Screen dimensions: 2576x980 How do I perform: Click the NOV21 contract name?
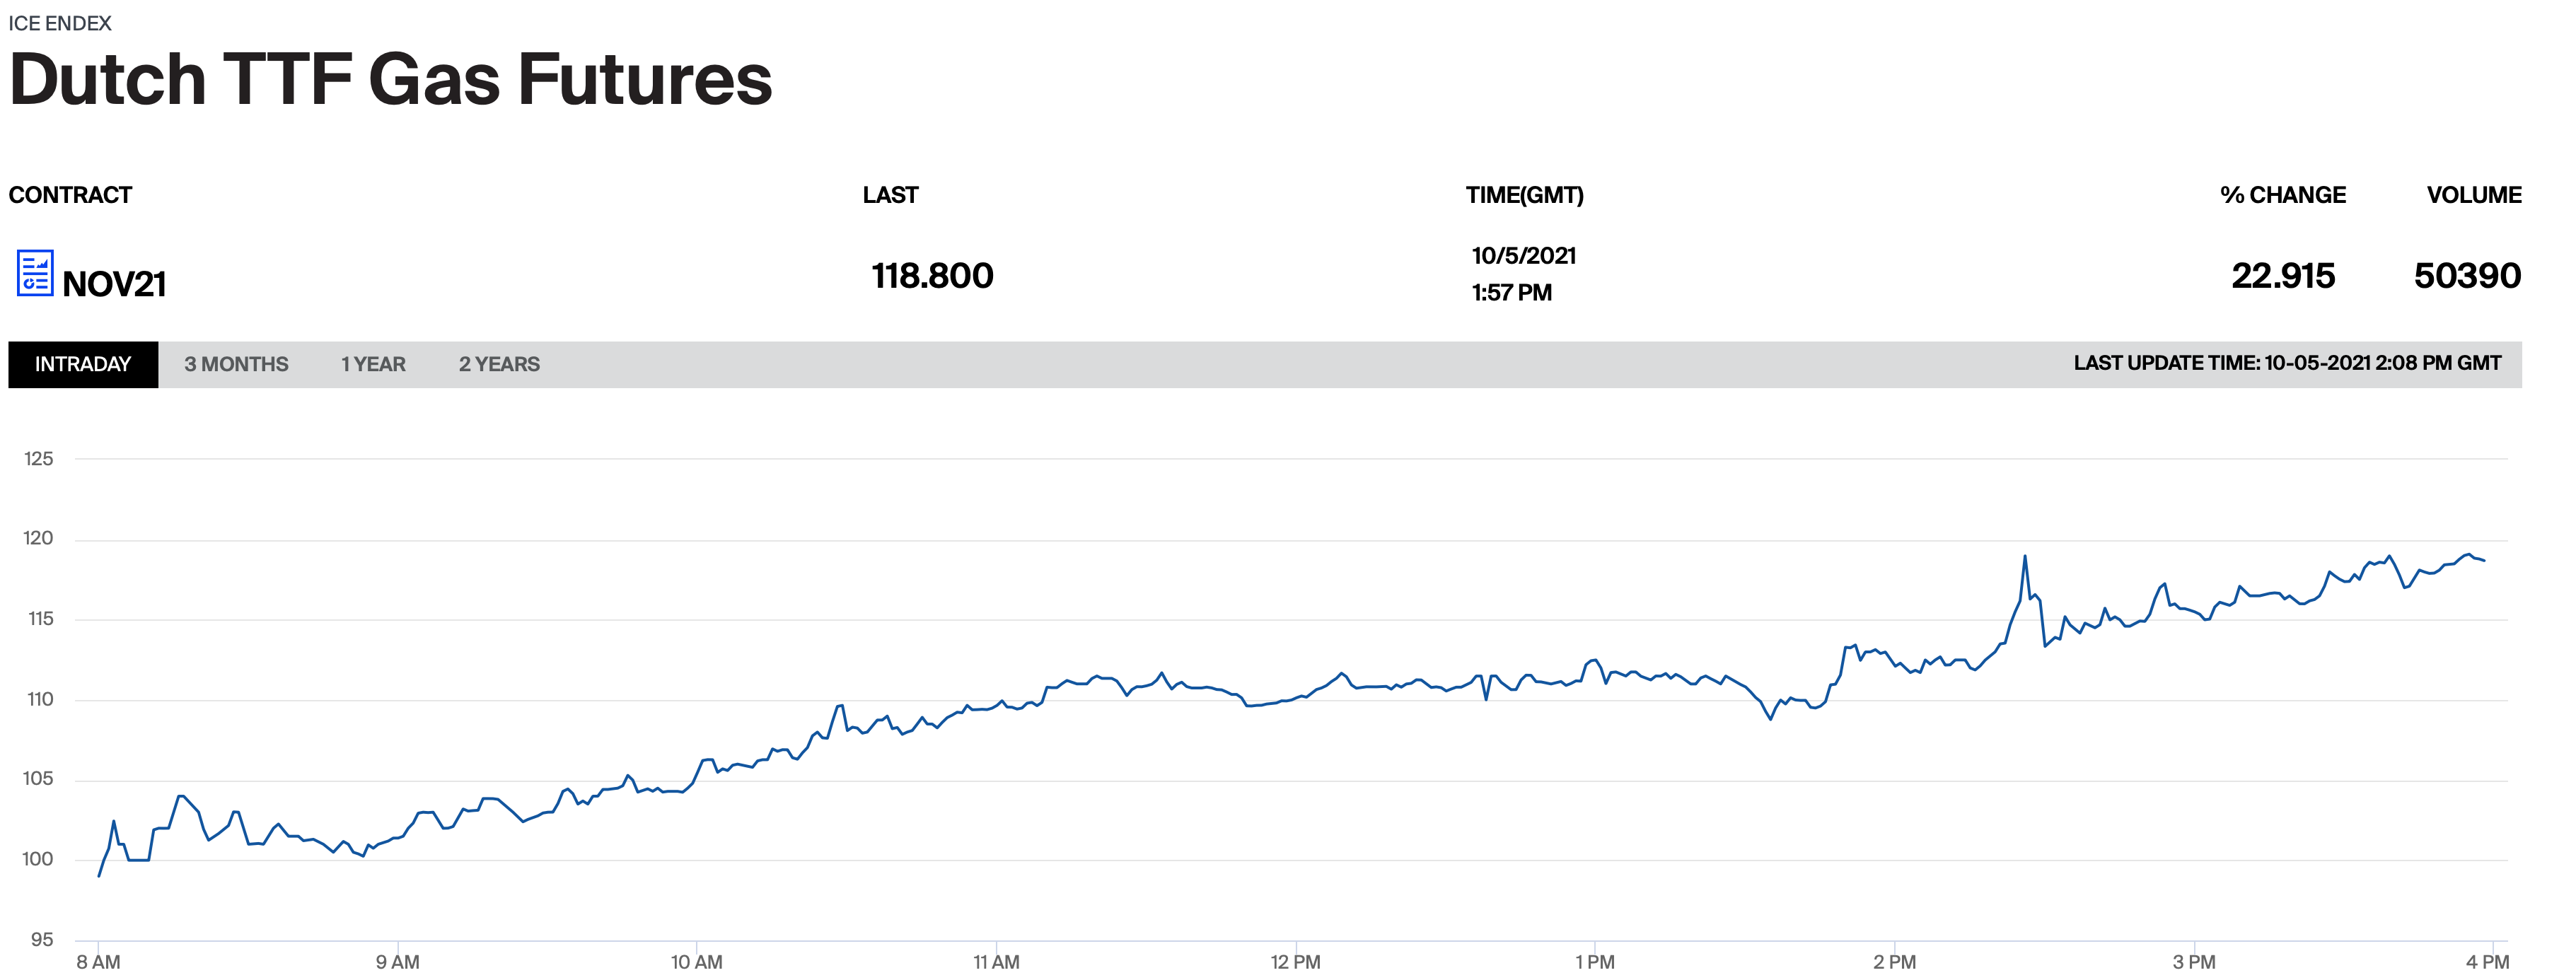[x=114, y=284]
